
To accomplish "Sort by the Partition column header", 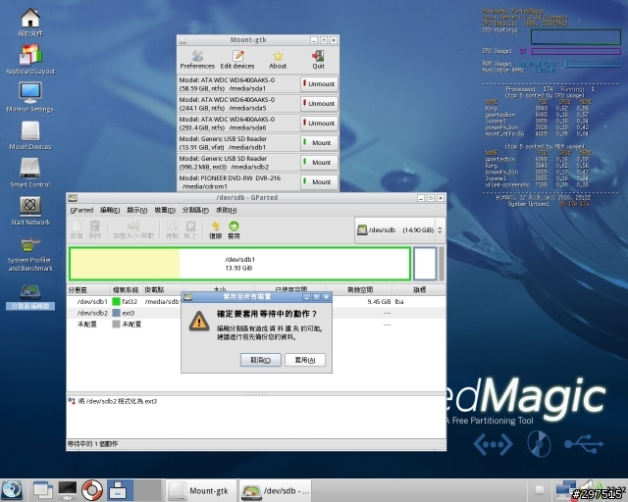I will pyautogui.click(x=88, y=290).
